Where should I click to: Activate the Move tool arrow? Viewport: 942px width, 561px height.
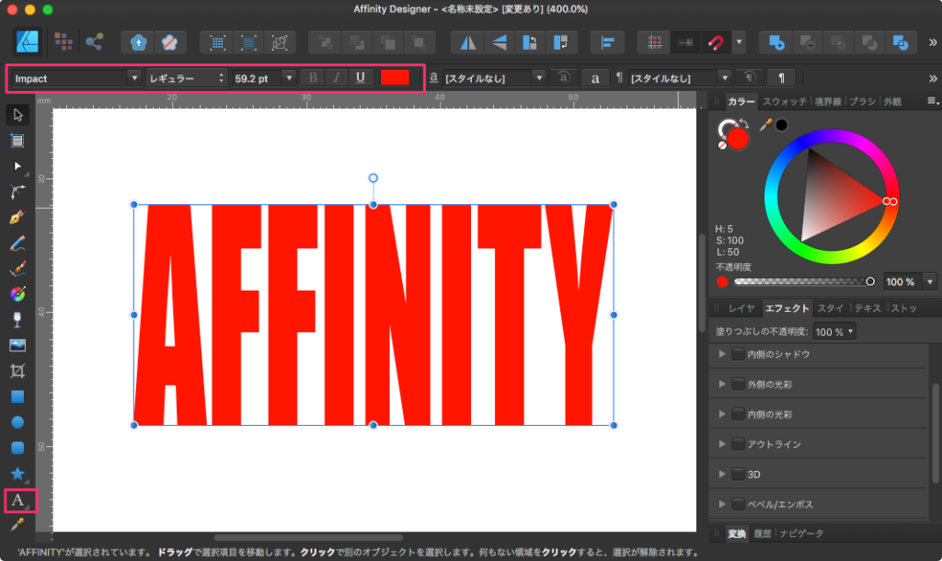(17, 115)
